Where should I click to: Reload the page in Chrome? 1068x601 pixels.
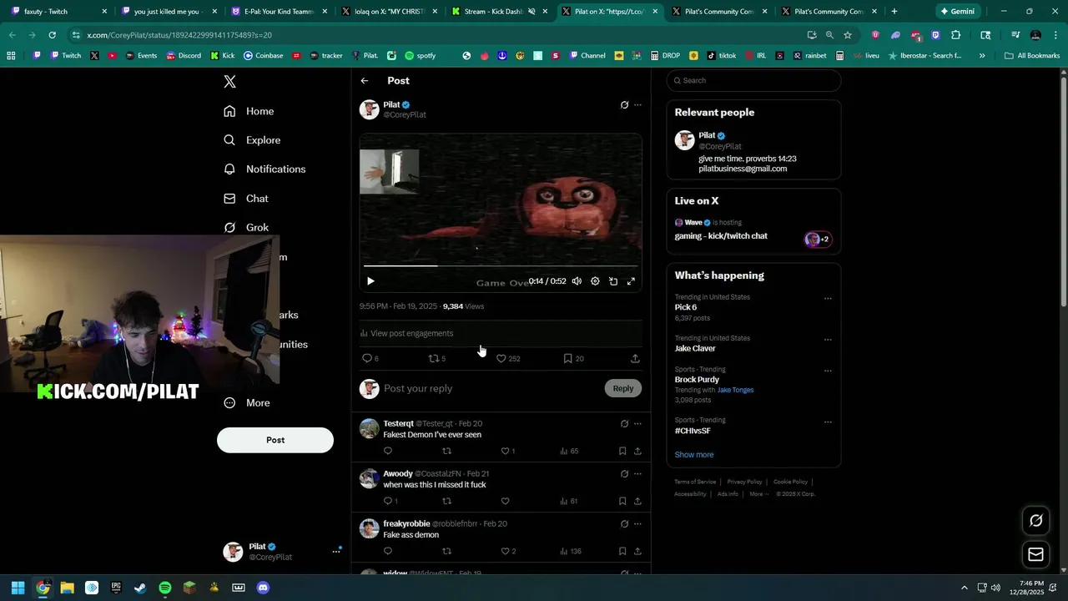(52, 35)
